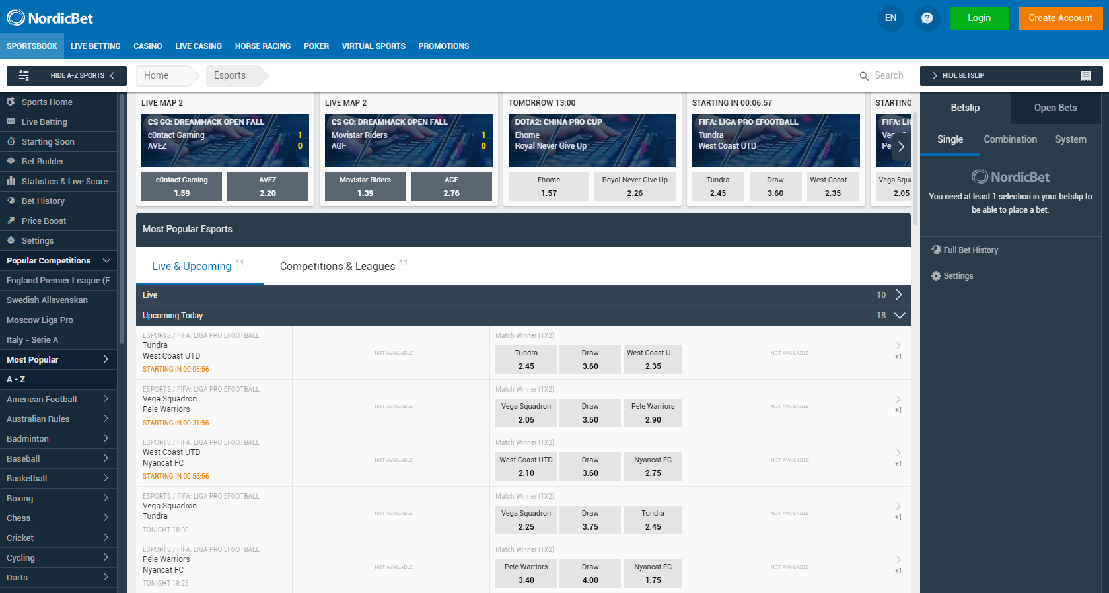Open more markets arrow for West Coast UTD vs Nyancat

[898, 453]
